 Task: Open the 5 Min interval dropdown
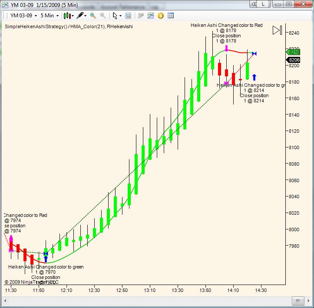coord(50,16)
